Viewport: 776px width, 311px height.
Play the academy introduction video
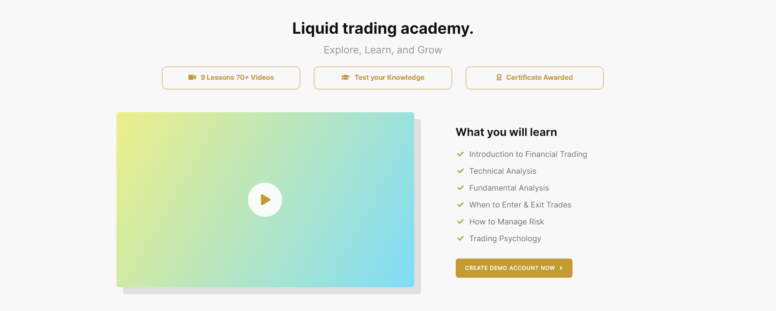click(x=265, y=199)
